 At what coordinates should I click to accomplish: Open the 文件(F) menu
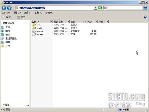tap(6, 13)
